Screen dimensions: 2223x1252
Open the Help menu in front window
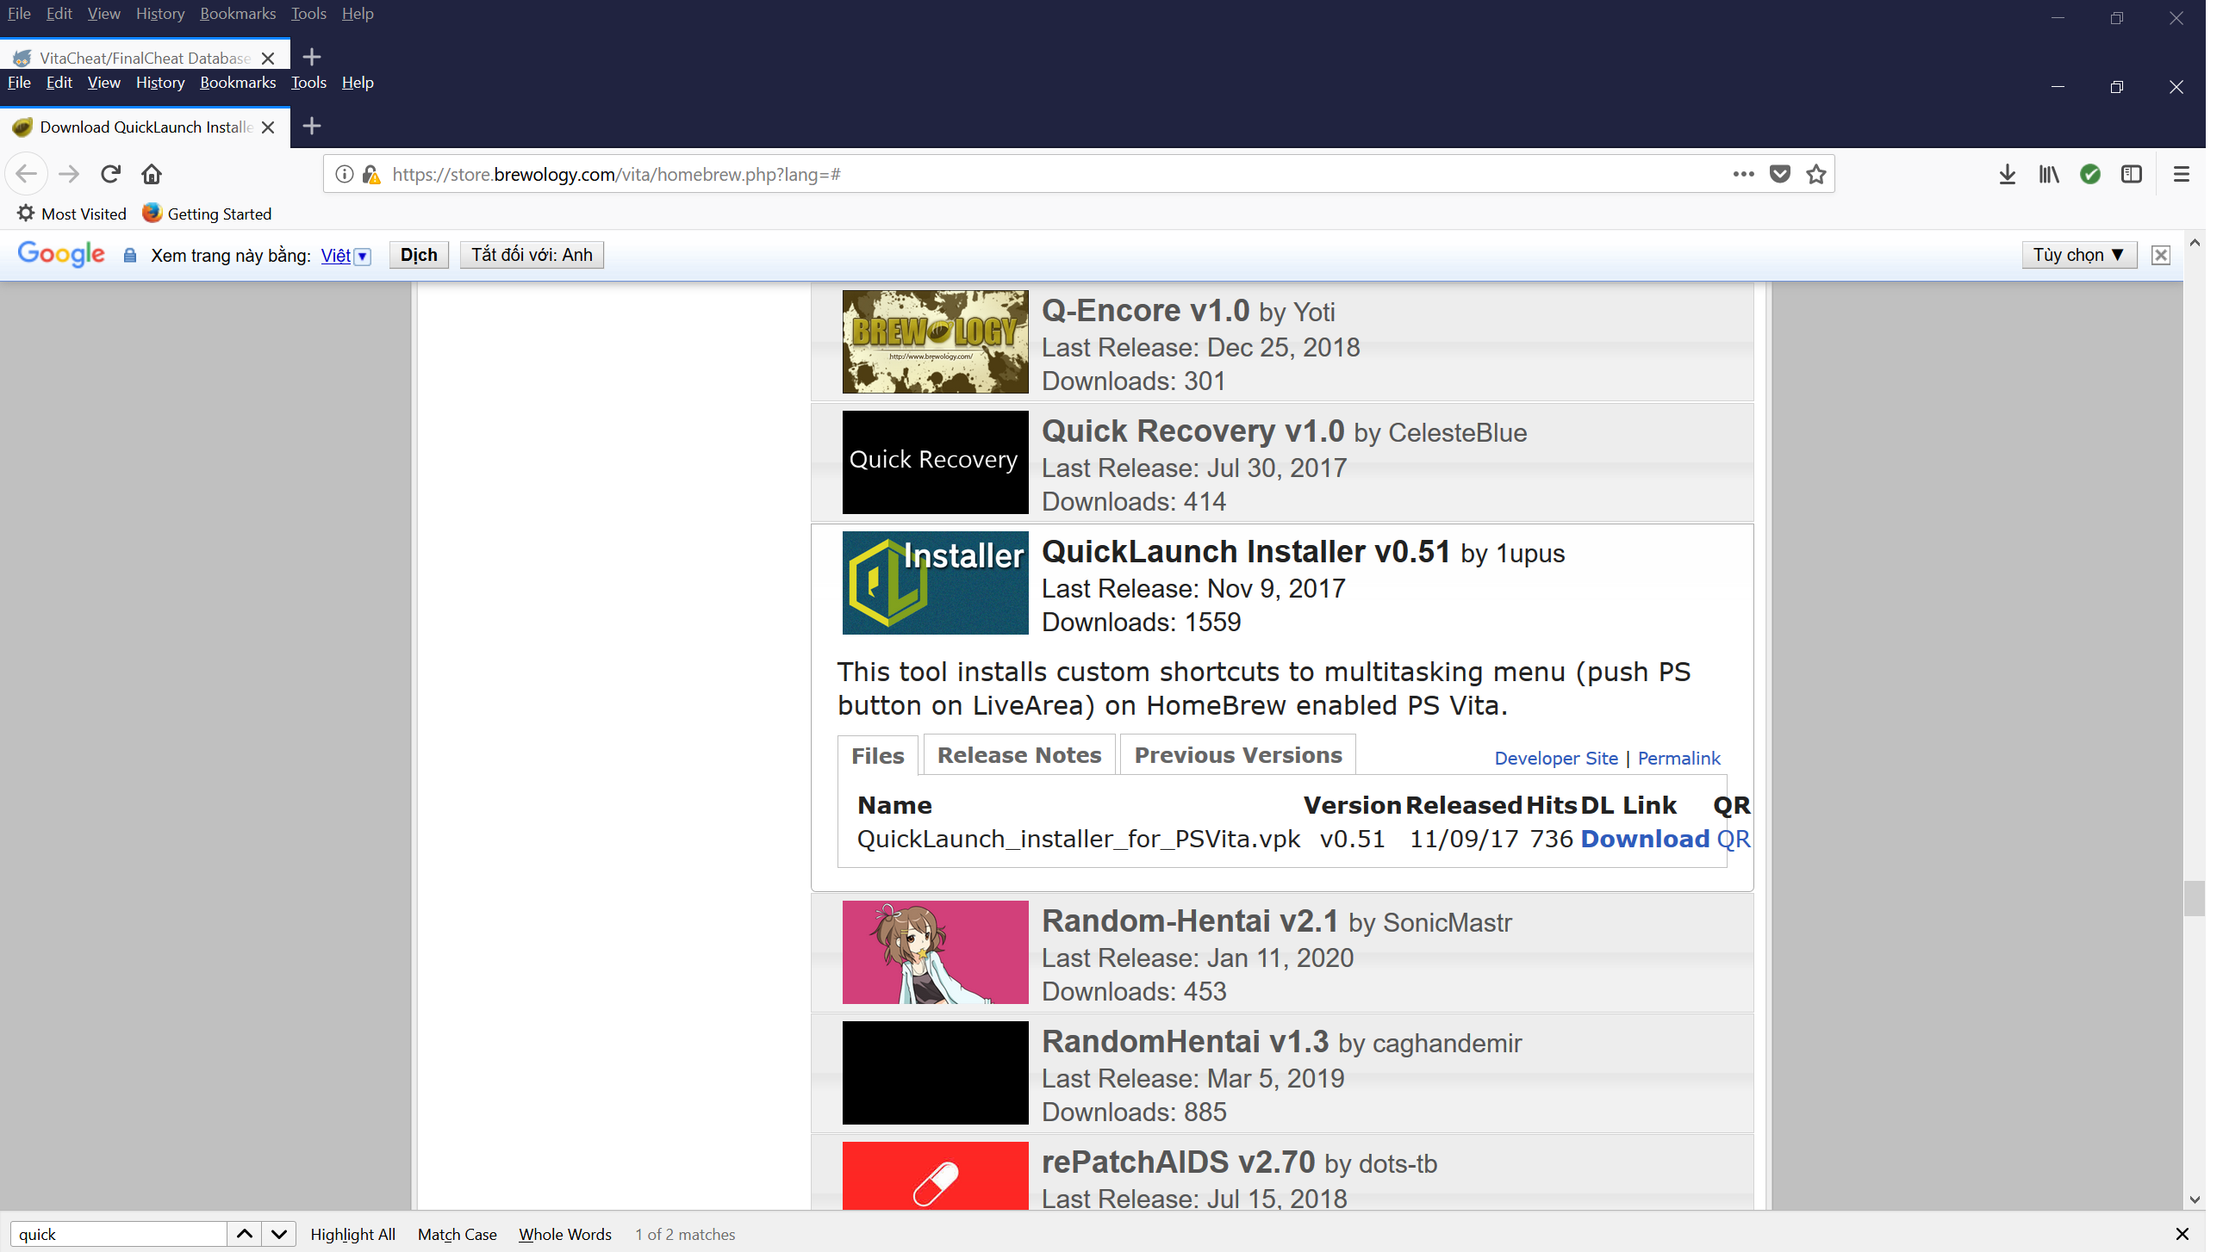pos(358,83)
